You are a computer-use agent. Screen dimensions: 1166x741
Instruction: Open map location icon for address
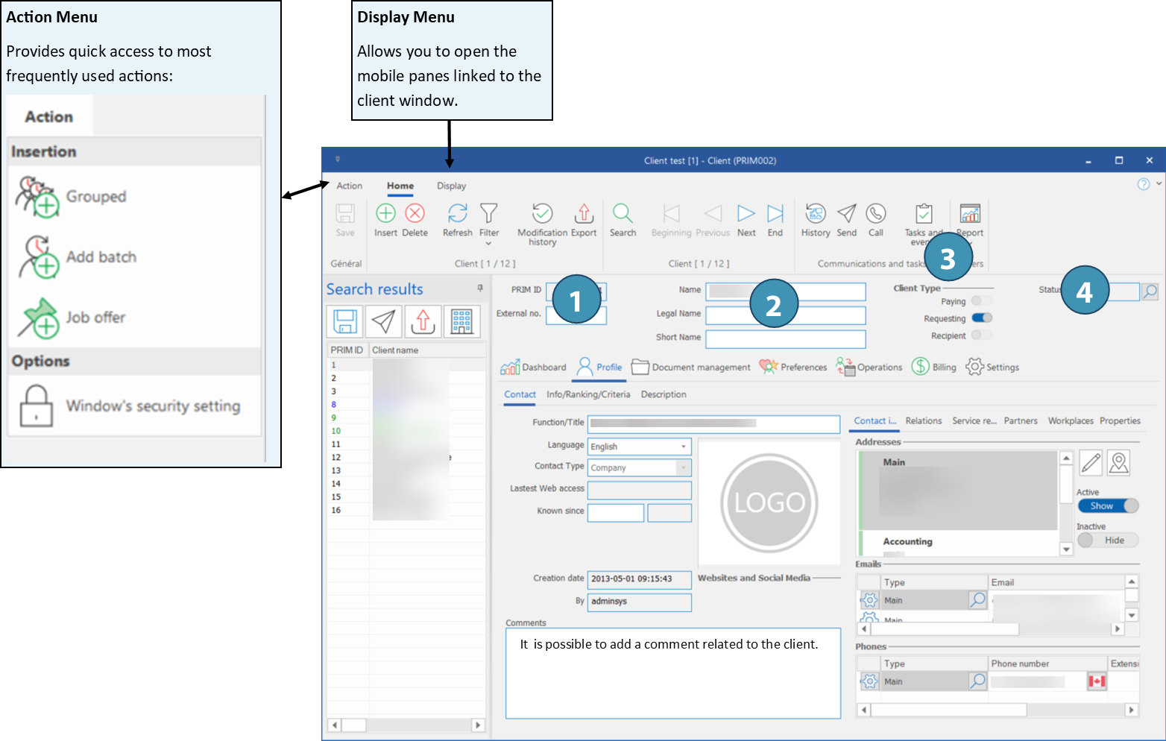[1118, 463]
